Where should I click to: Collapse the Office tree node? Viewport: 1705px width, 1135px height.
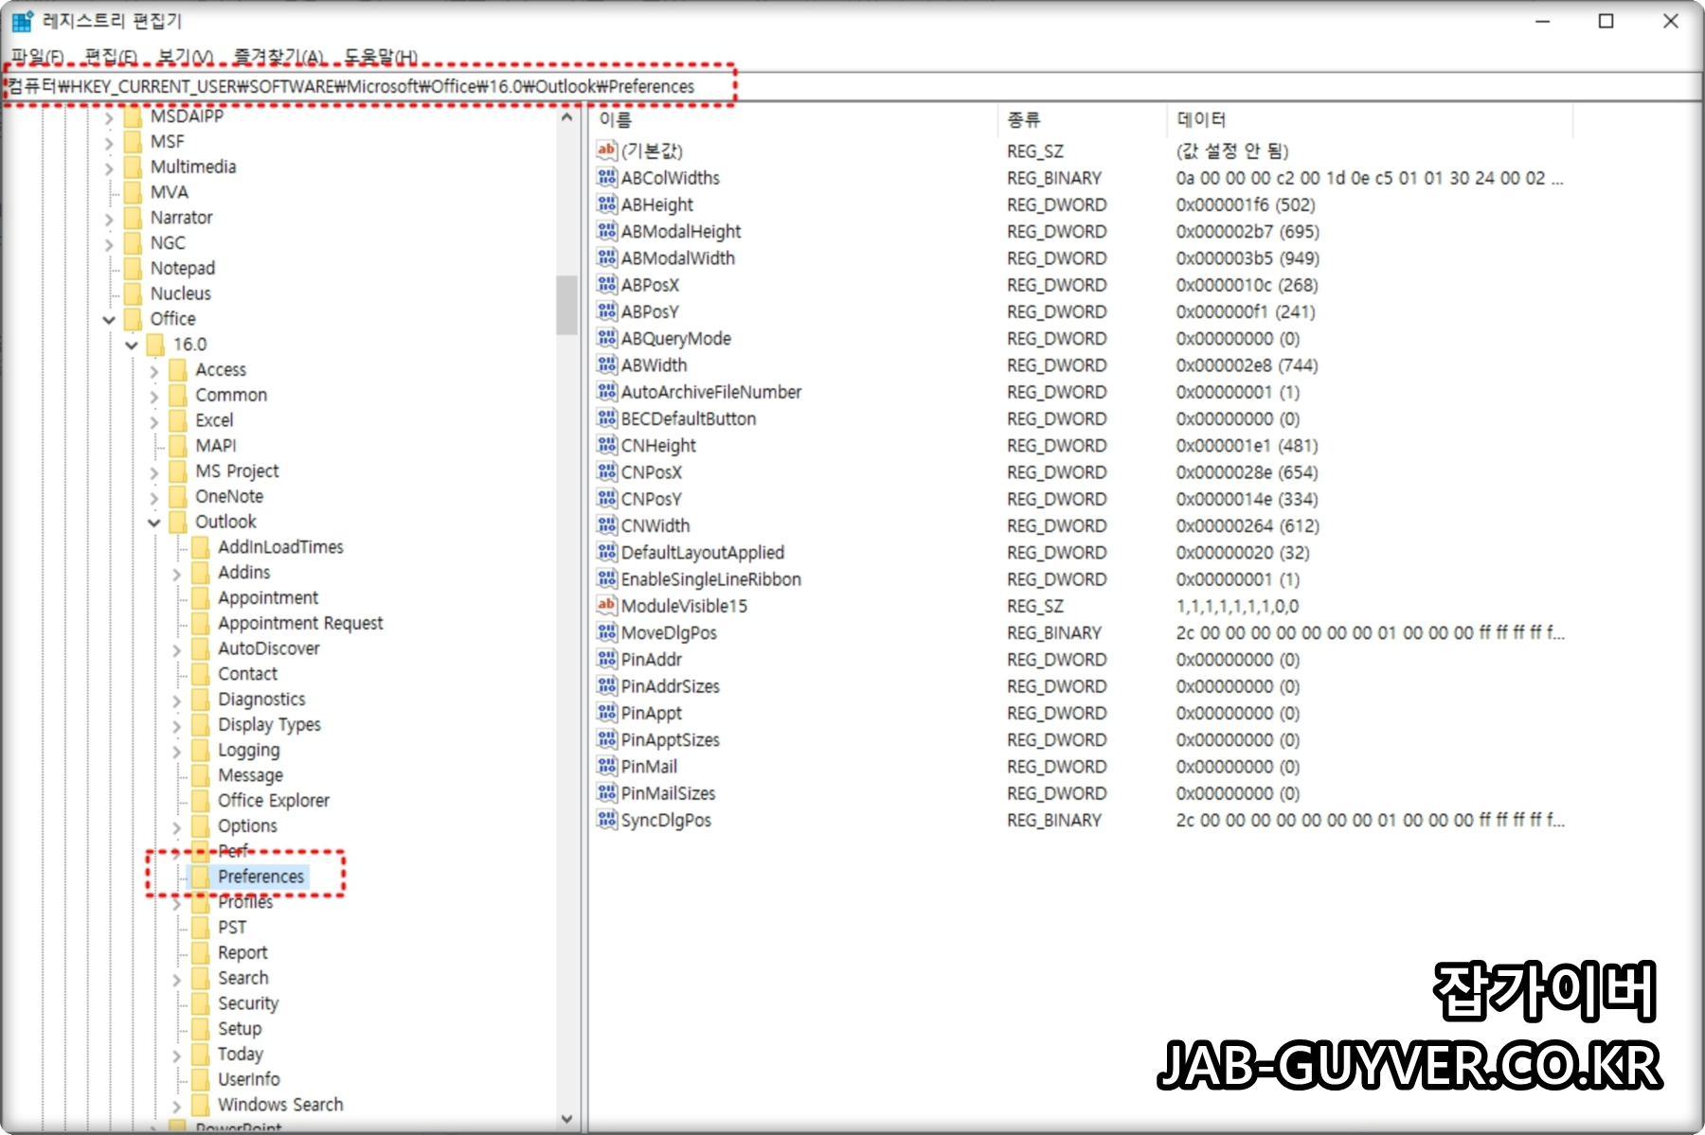[109, 319]
